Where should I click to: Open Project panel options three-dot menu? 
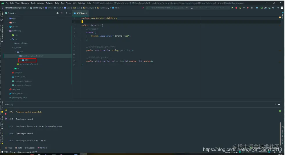tap(66, 13)
